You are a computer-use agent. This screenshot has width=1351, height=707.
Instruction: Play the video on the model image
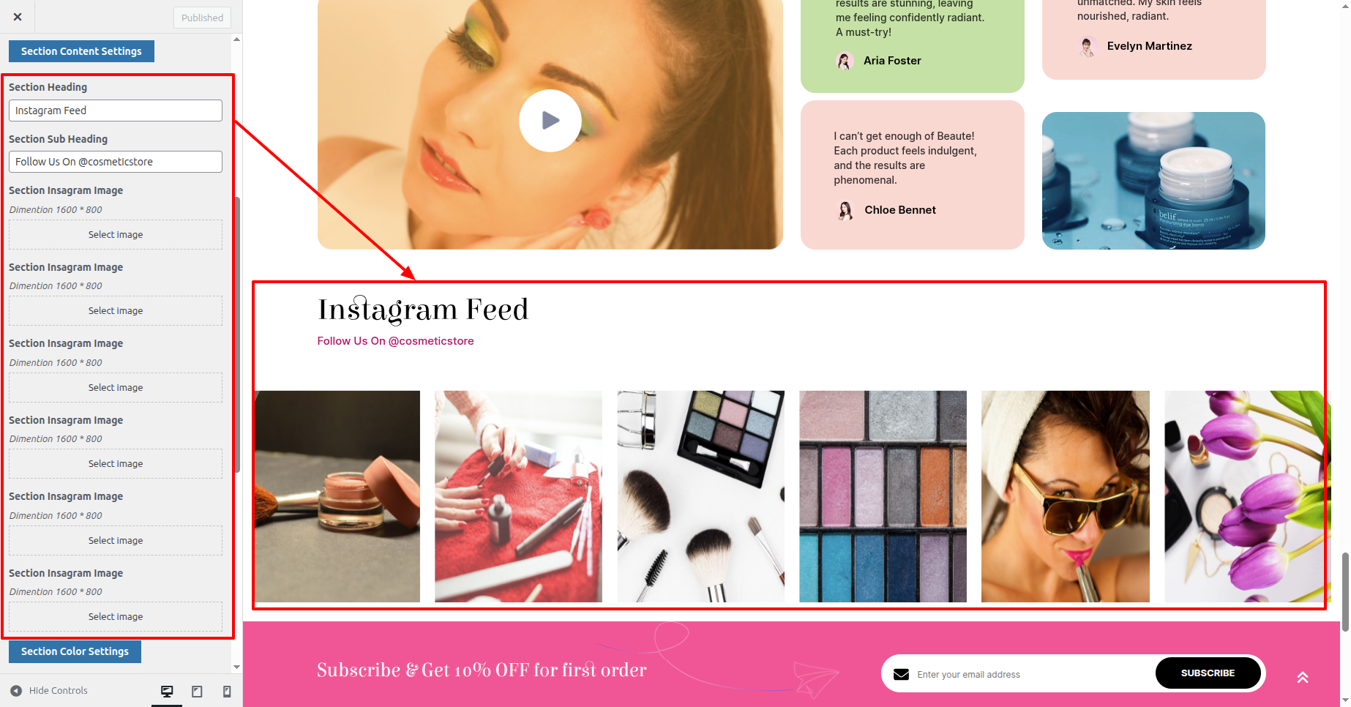coord(550,121)
